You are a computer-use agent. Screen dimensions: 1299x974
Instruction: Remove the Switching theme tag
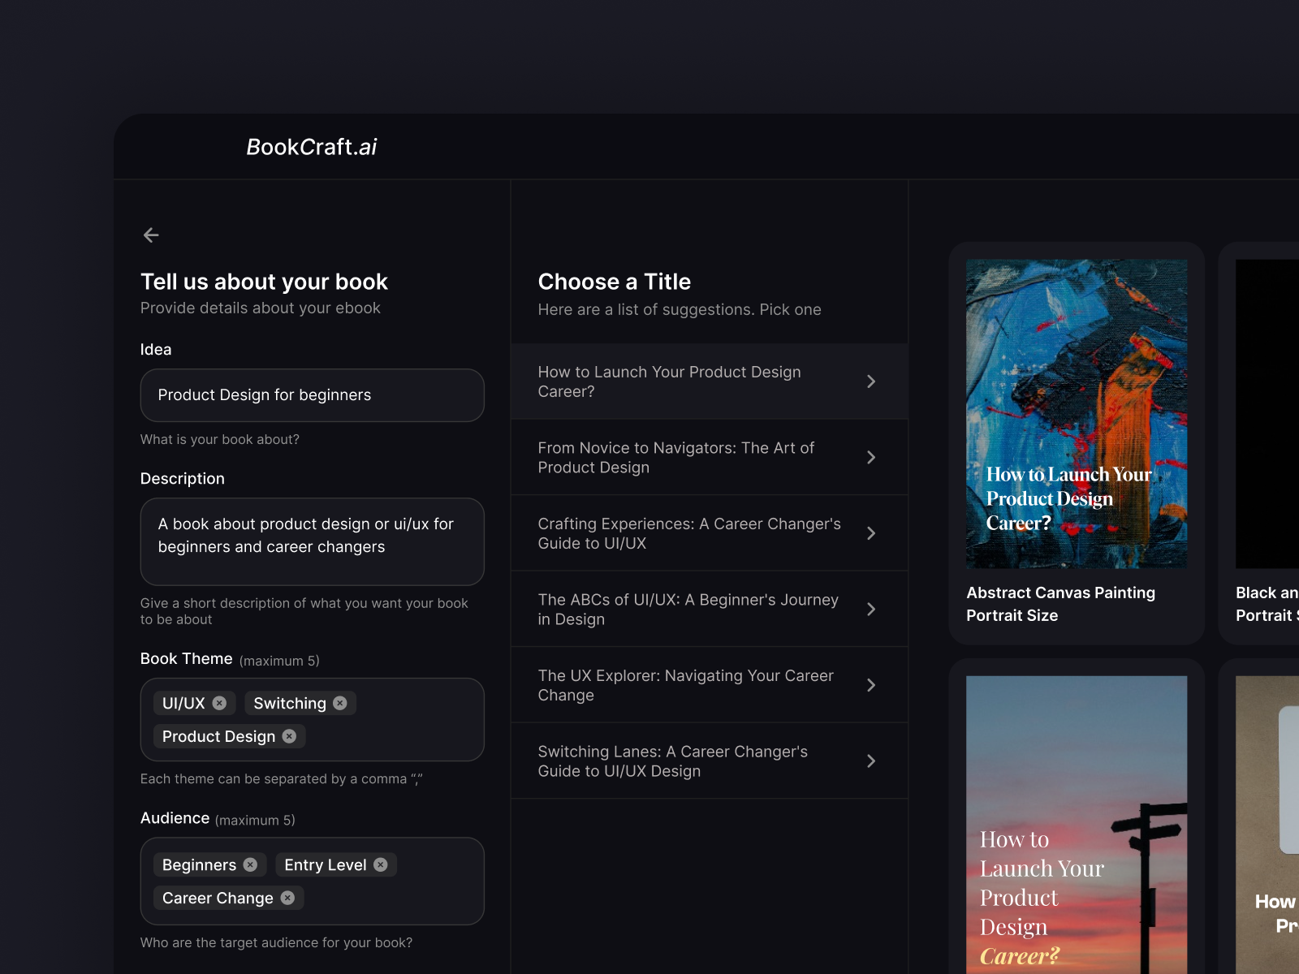click(340, 703)
